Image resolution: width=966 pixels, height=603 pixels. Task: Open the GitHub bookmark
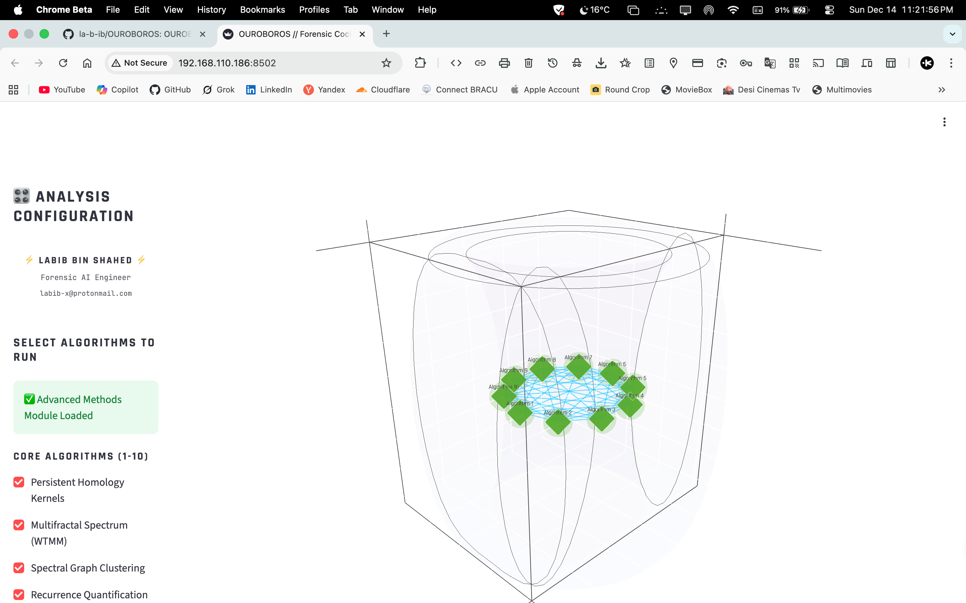coord(170,90)
